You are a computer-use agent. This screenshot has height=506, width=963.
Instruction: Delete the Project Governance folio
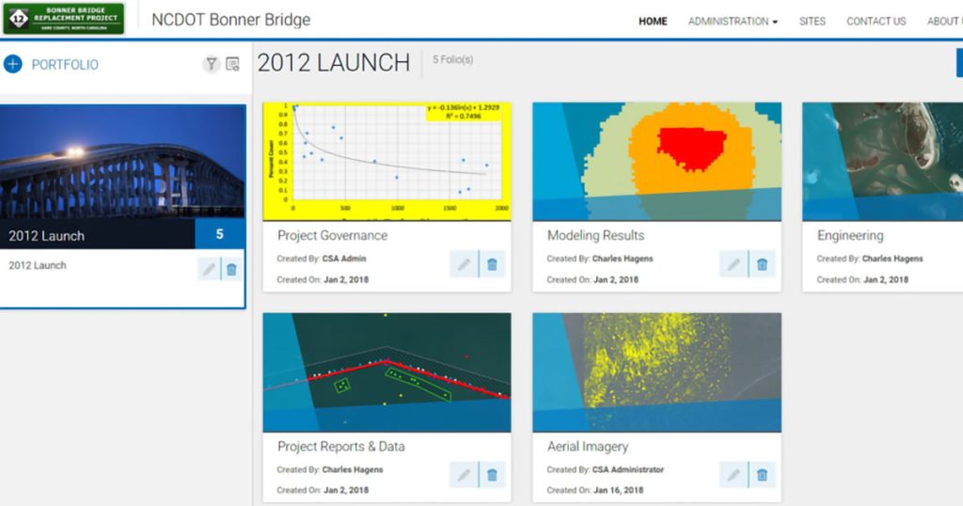tap(492, 265)
